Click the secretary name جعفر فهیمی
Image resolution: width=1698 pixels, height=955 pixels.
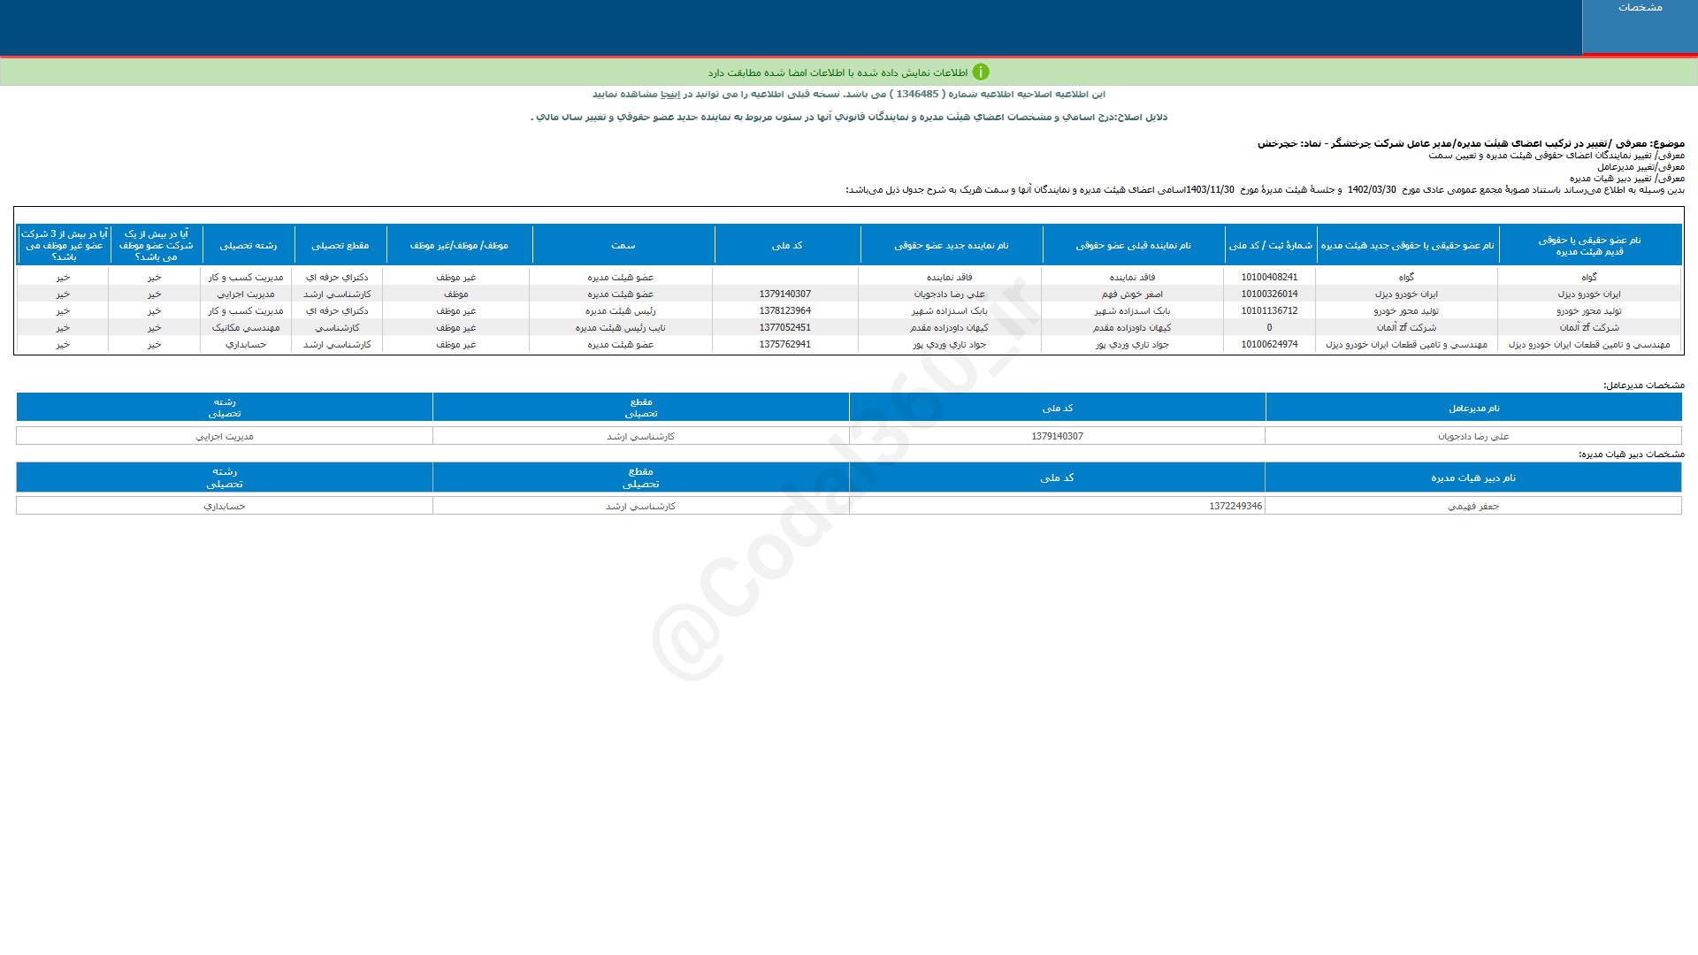[1472, 507]
